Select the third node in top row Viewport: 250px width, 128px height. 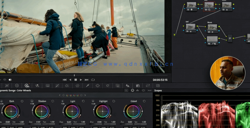227,6
